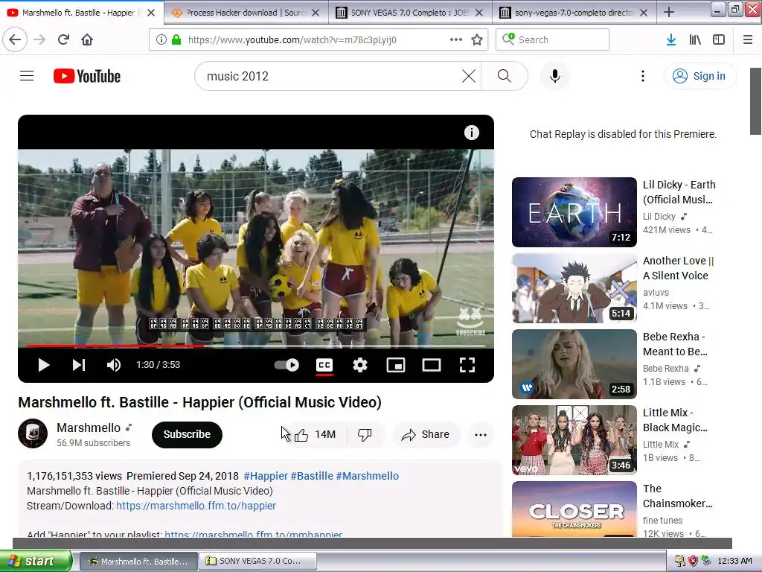The height and width of the screenshot is (572, 762).
Task: Submit search with magnifier button
Action: [x=505, y=76]
